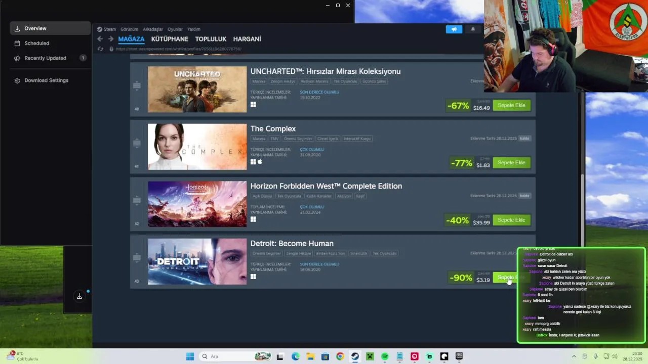648x364 pixels.
Task: Click the taskbar search box Ara
Action: pos(236,356)
